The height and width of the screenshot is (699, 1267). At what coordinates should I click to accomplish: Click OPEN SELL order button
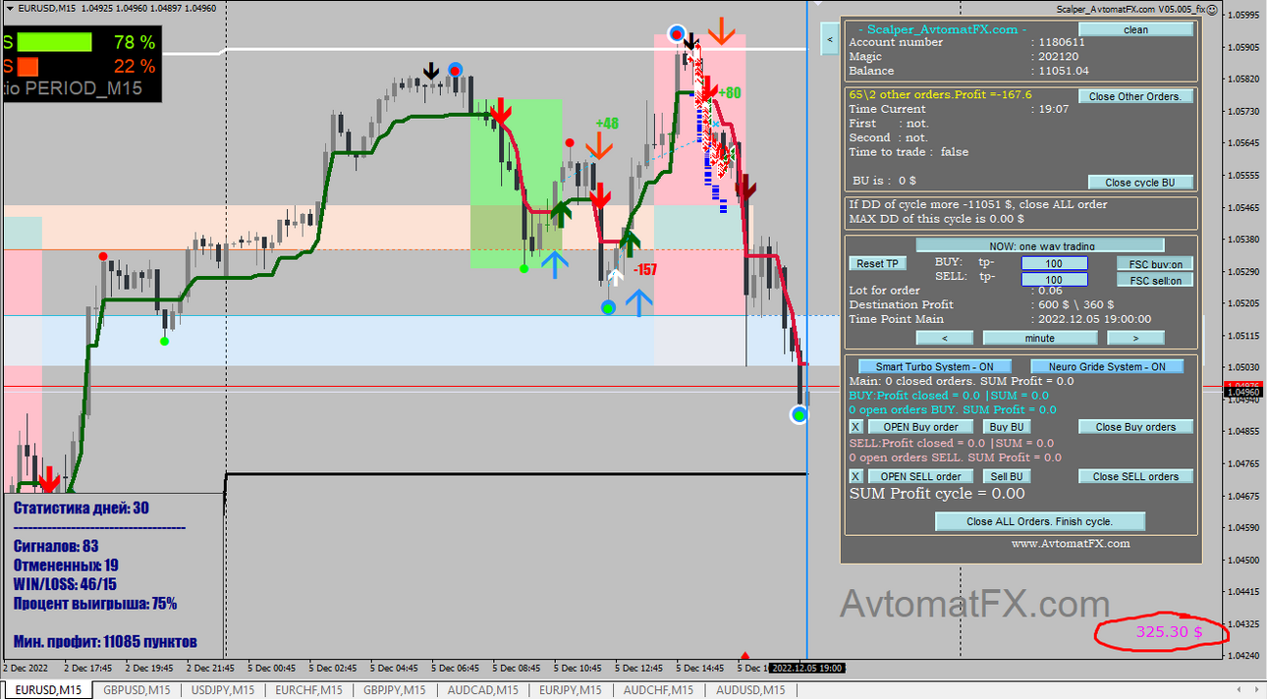click(x=920, y=476)
